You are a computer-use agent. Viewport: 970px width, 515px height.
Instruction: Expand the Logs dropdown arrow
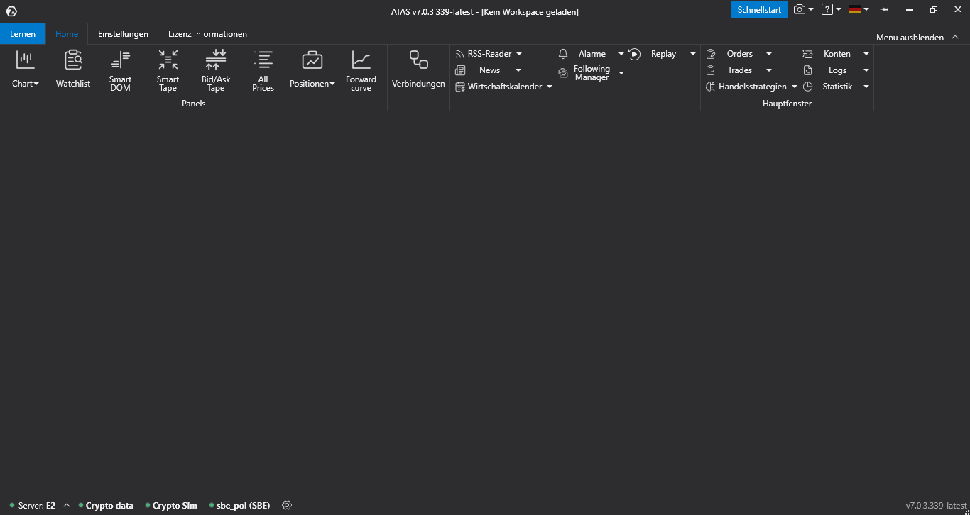click(866, 70)
